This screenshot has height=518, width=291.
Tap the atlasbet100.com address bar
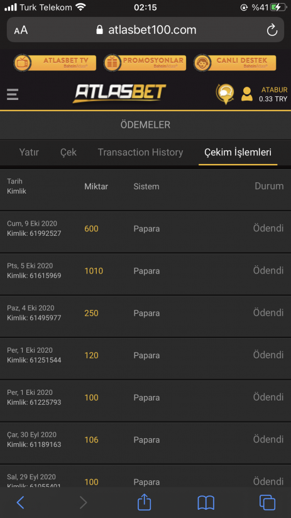tap(145, 30)
